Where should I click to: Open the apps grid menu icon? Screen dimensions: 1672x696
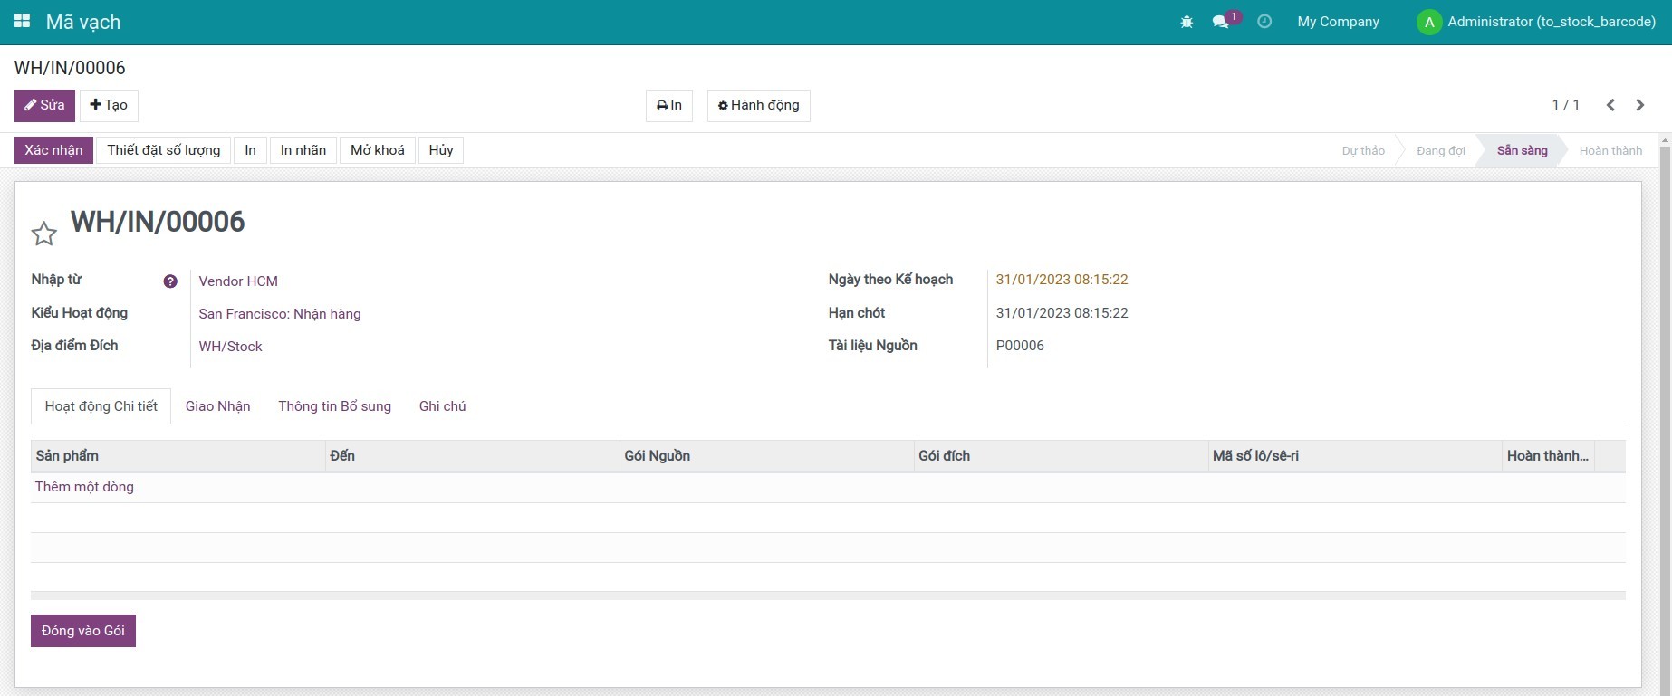click(x=22, y=21)
